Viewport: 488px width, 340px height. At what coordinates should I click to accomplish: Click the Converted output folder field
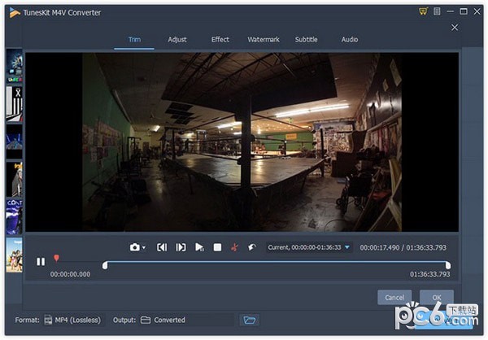pos(186,320)
